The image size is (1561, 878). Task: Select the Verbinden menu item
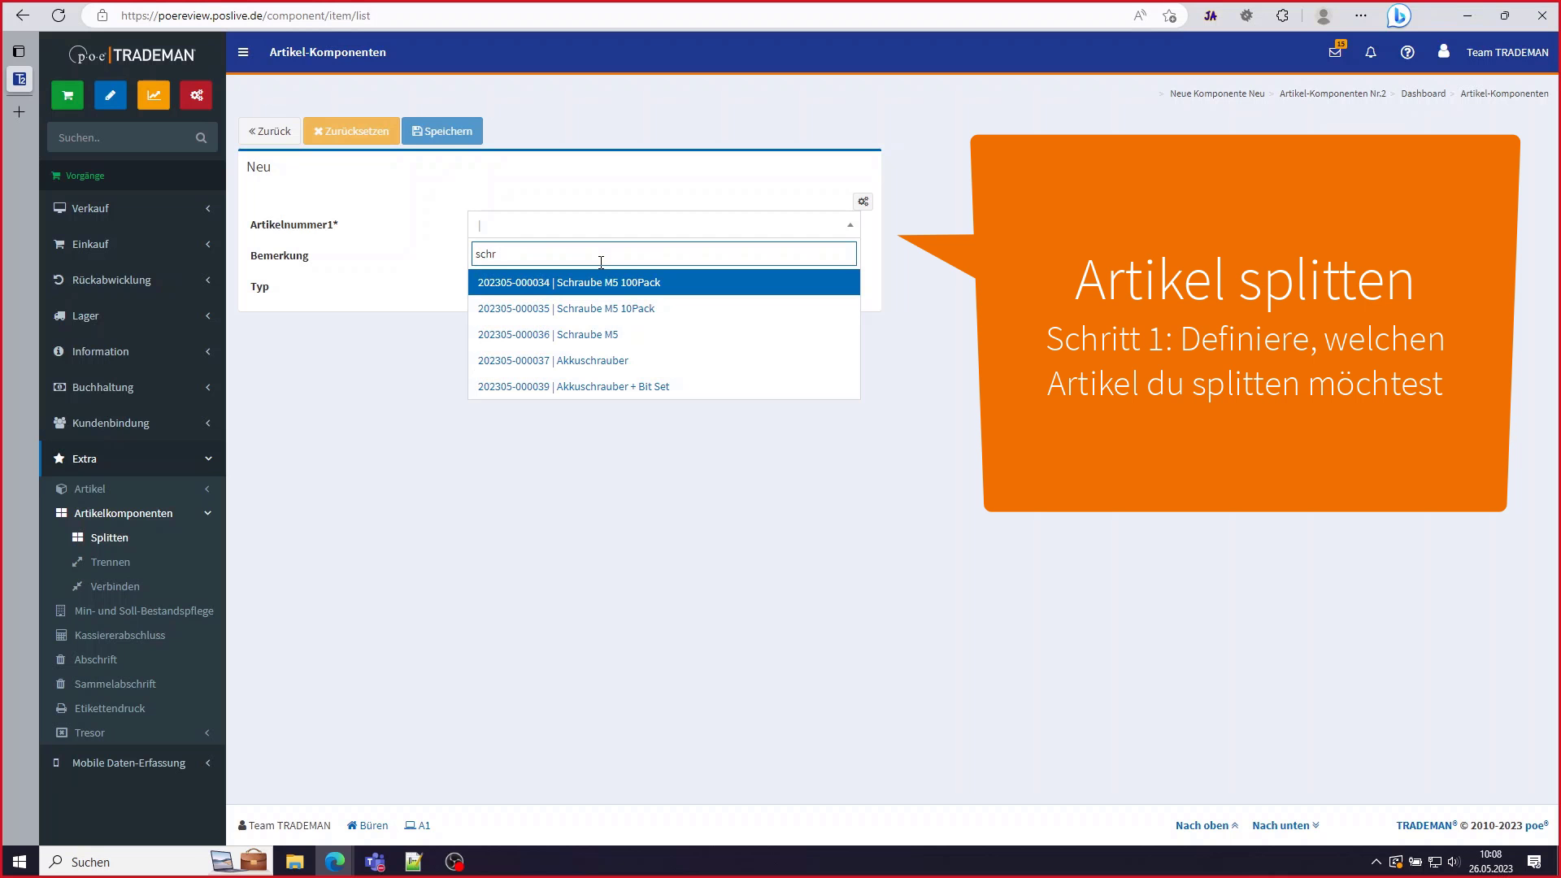[115, 586]
